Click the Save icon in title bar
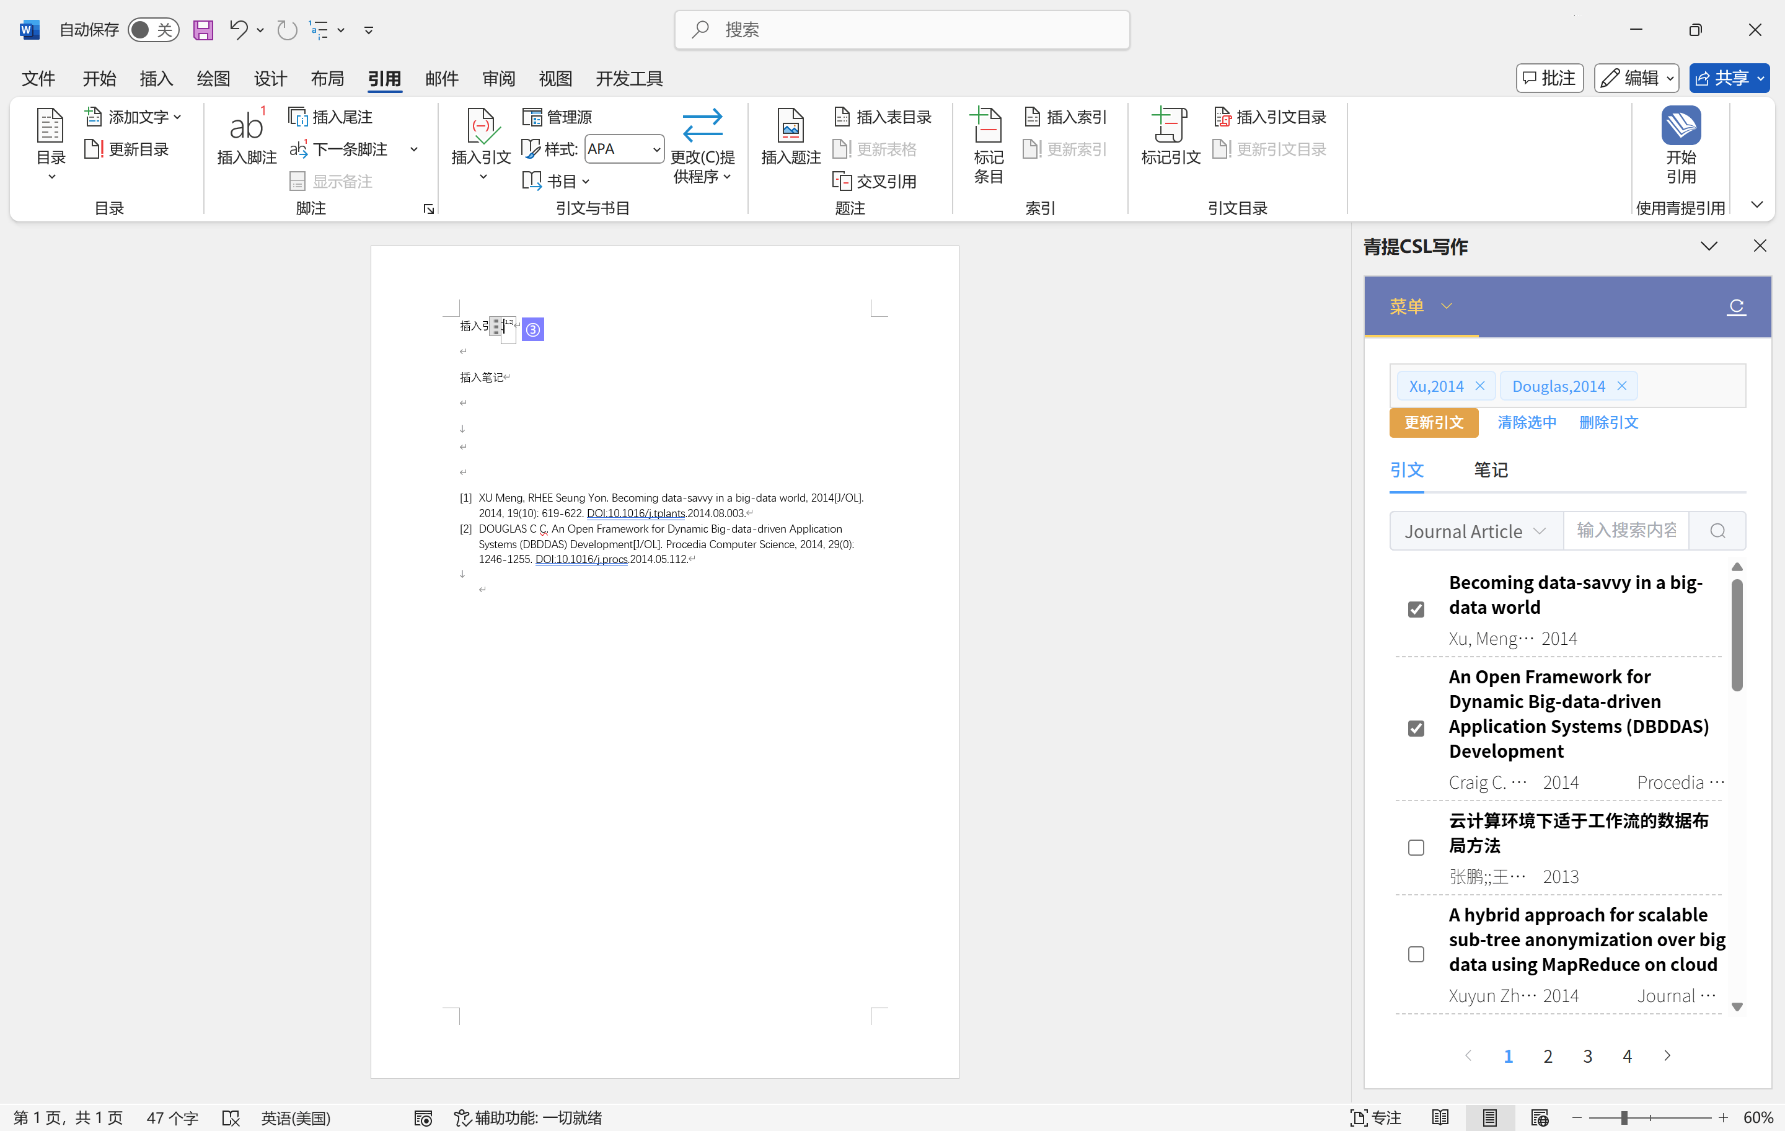 pos(203,30)
